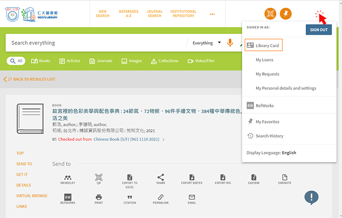
Task: Click the Search everything input field
Action: tap(94, 43)
